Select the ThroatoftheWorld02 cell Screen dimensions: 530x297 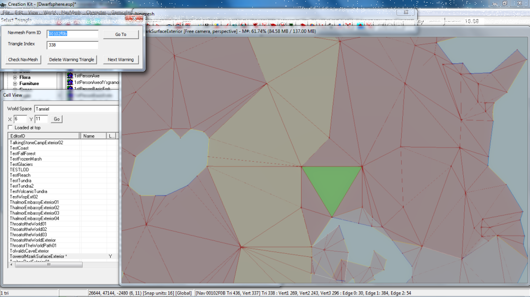(28, 229)
